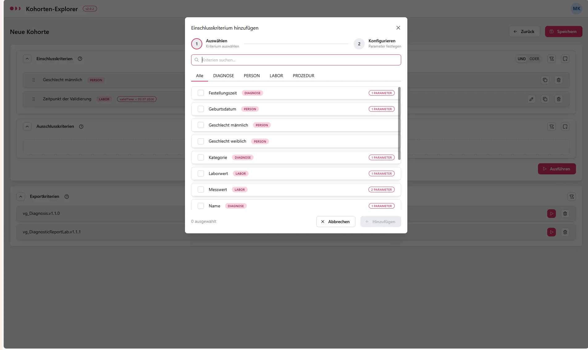Click the Kriterien suchen search field

tap(296, 60)
